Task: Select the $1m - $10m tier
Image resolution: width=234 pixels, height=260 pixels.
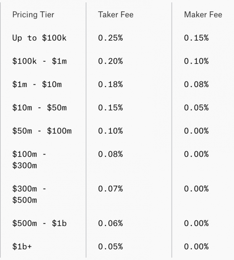Action: [37, 84]
